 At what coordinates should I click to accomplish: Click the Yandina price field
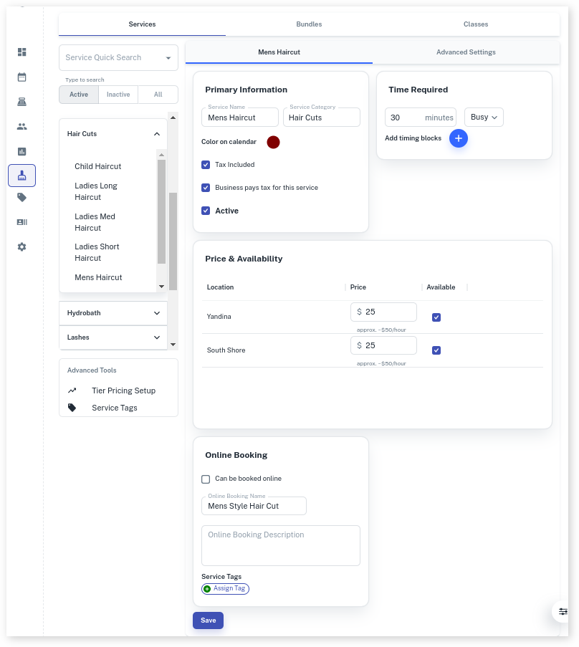[383, 312]
